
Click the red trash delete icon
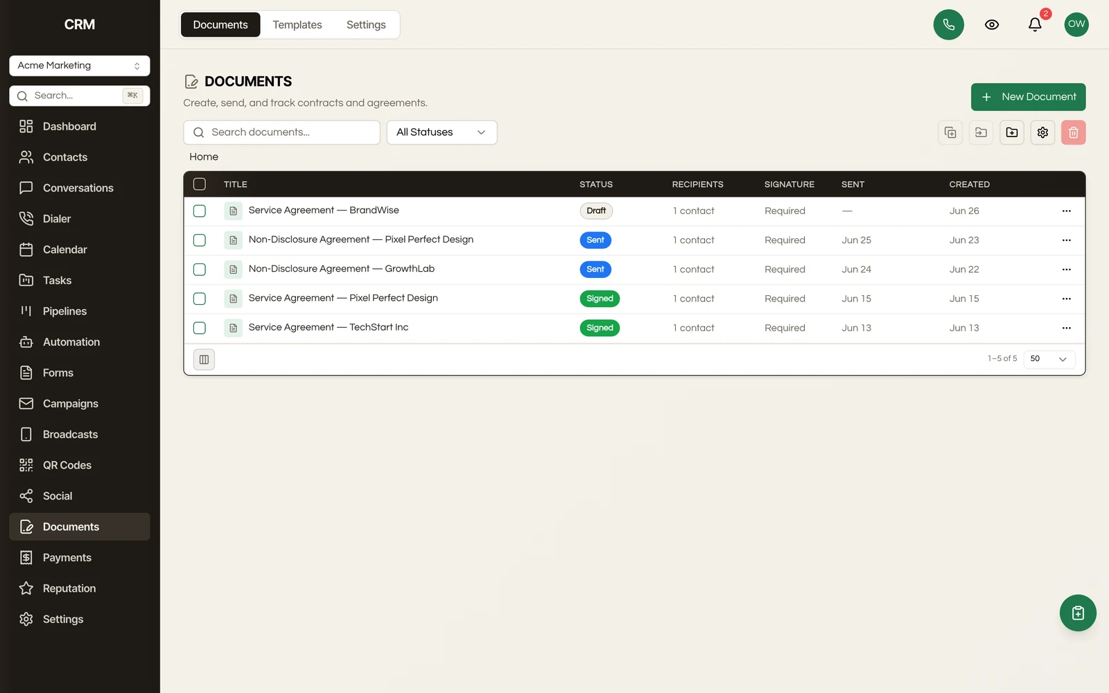click(x=1073, y=132)
